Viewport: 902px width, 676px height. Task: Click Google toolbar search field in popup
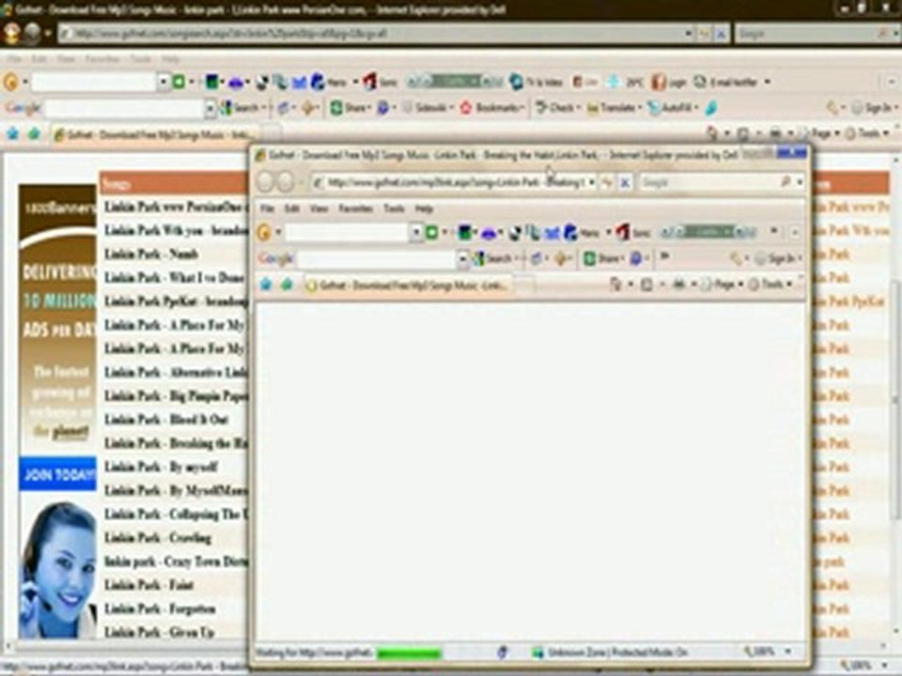[376, 259]
